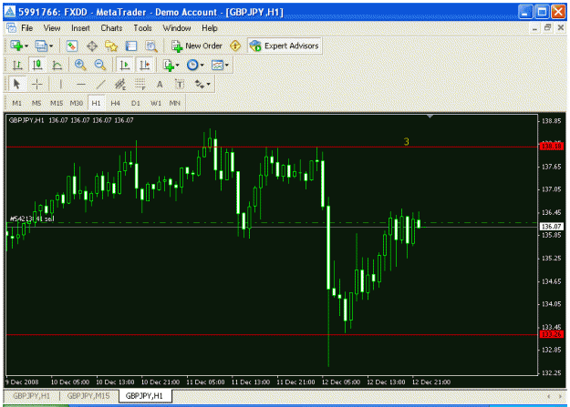
Task: Click the chart window icon beside File
Action: tap(11, 27)
